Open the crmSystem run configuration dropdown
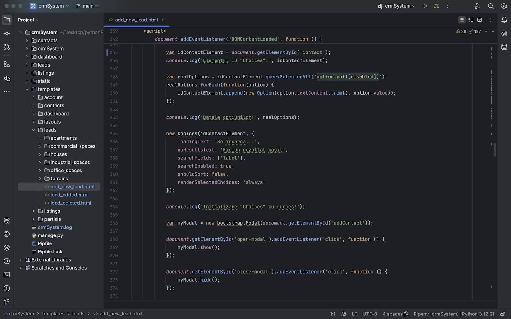This screenshot has width=511, height=319. pos(397,6)
